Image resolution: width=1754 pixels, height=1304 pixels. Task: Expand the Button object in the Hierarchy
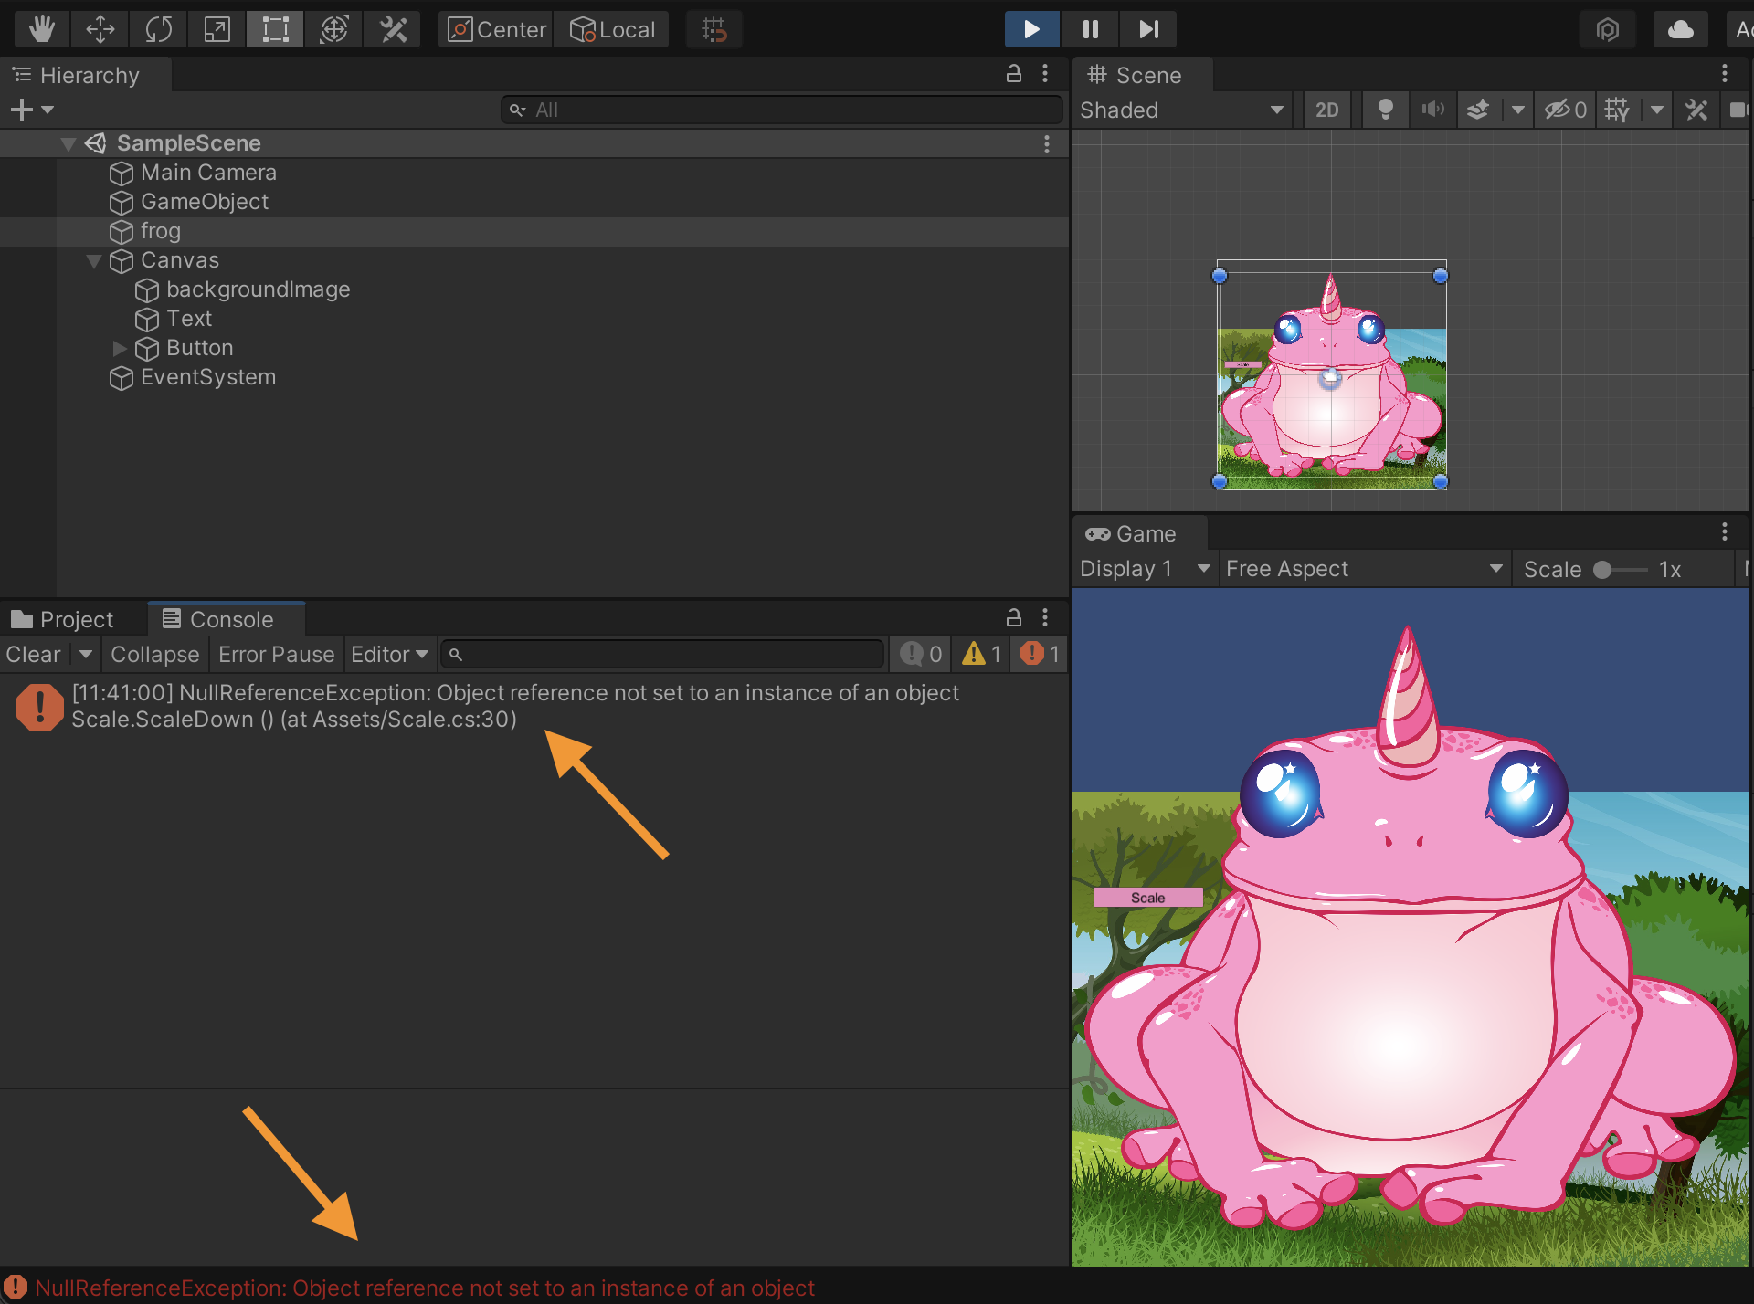coord(120,348)
